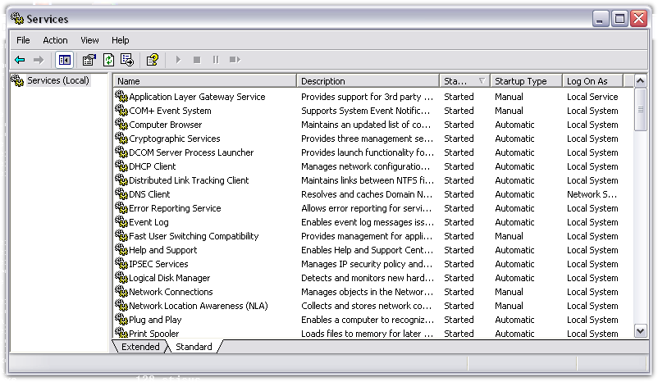The height and width of the screenshot is (382, 658).
Task: Open the View menu
Action: pos(89,40)
